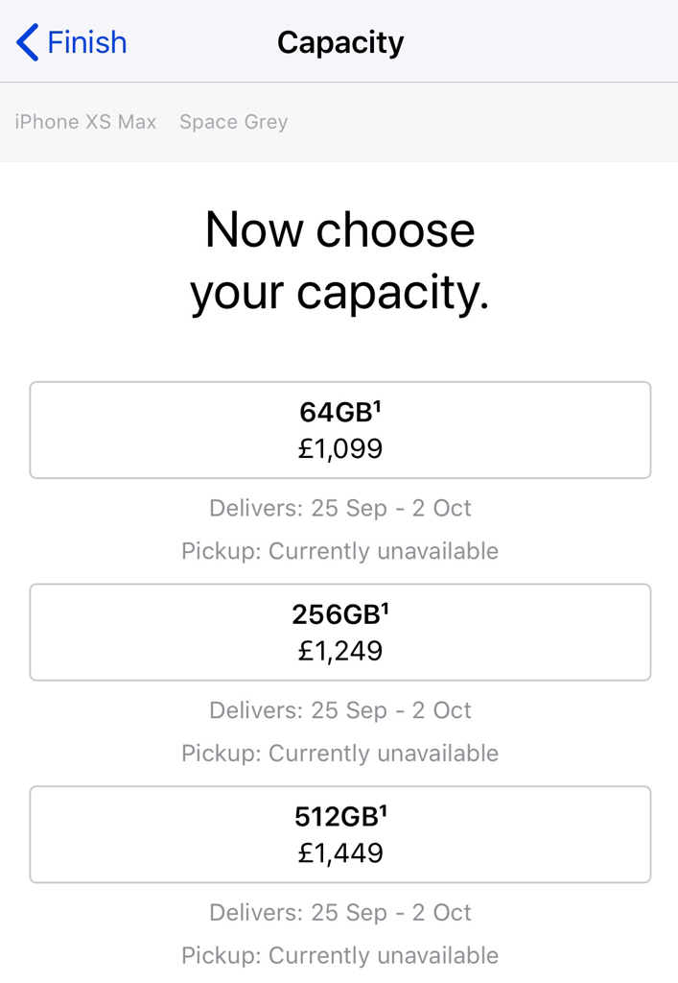Choose the 64GB capacity option
The height and width of the screenshot is (983, 678).
[x=339, y=430]
